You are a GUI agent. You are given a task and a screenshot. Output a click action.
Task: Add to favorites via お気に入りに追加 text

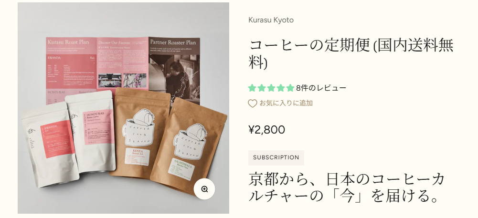[x=286, y=103]
